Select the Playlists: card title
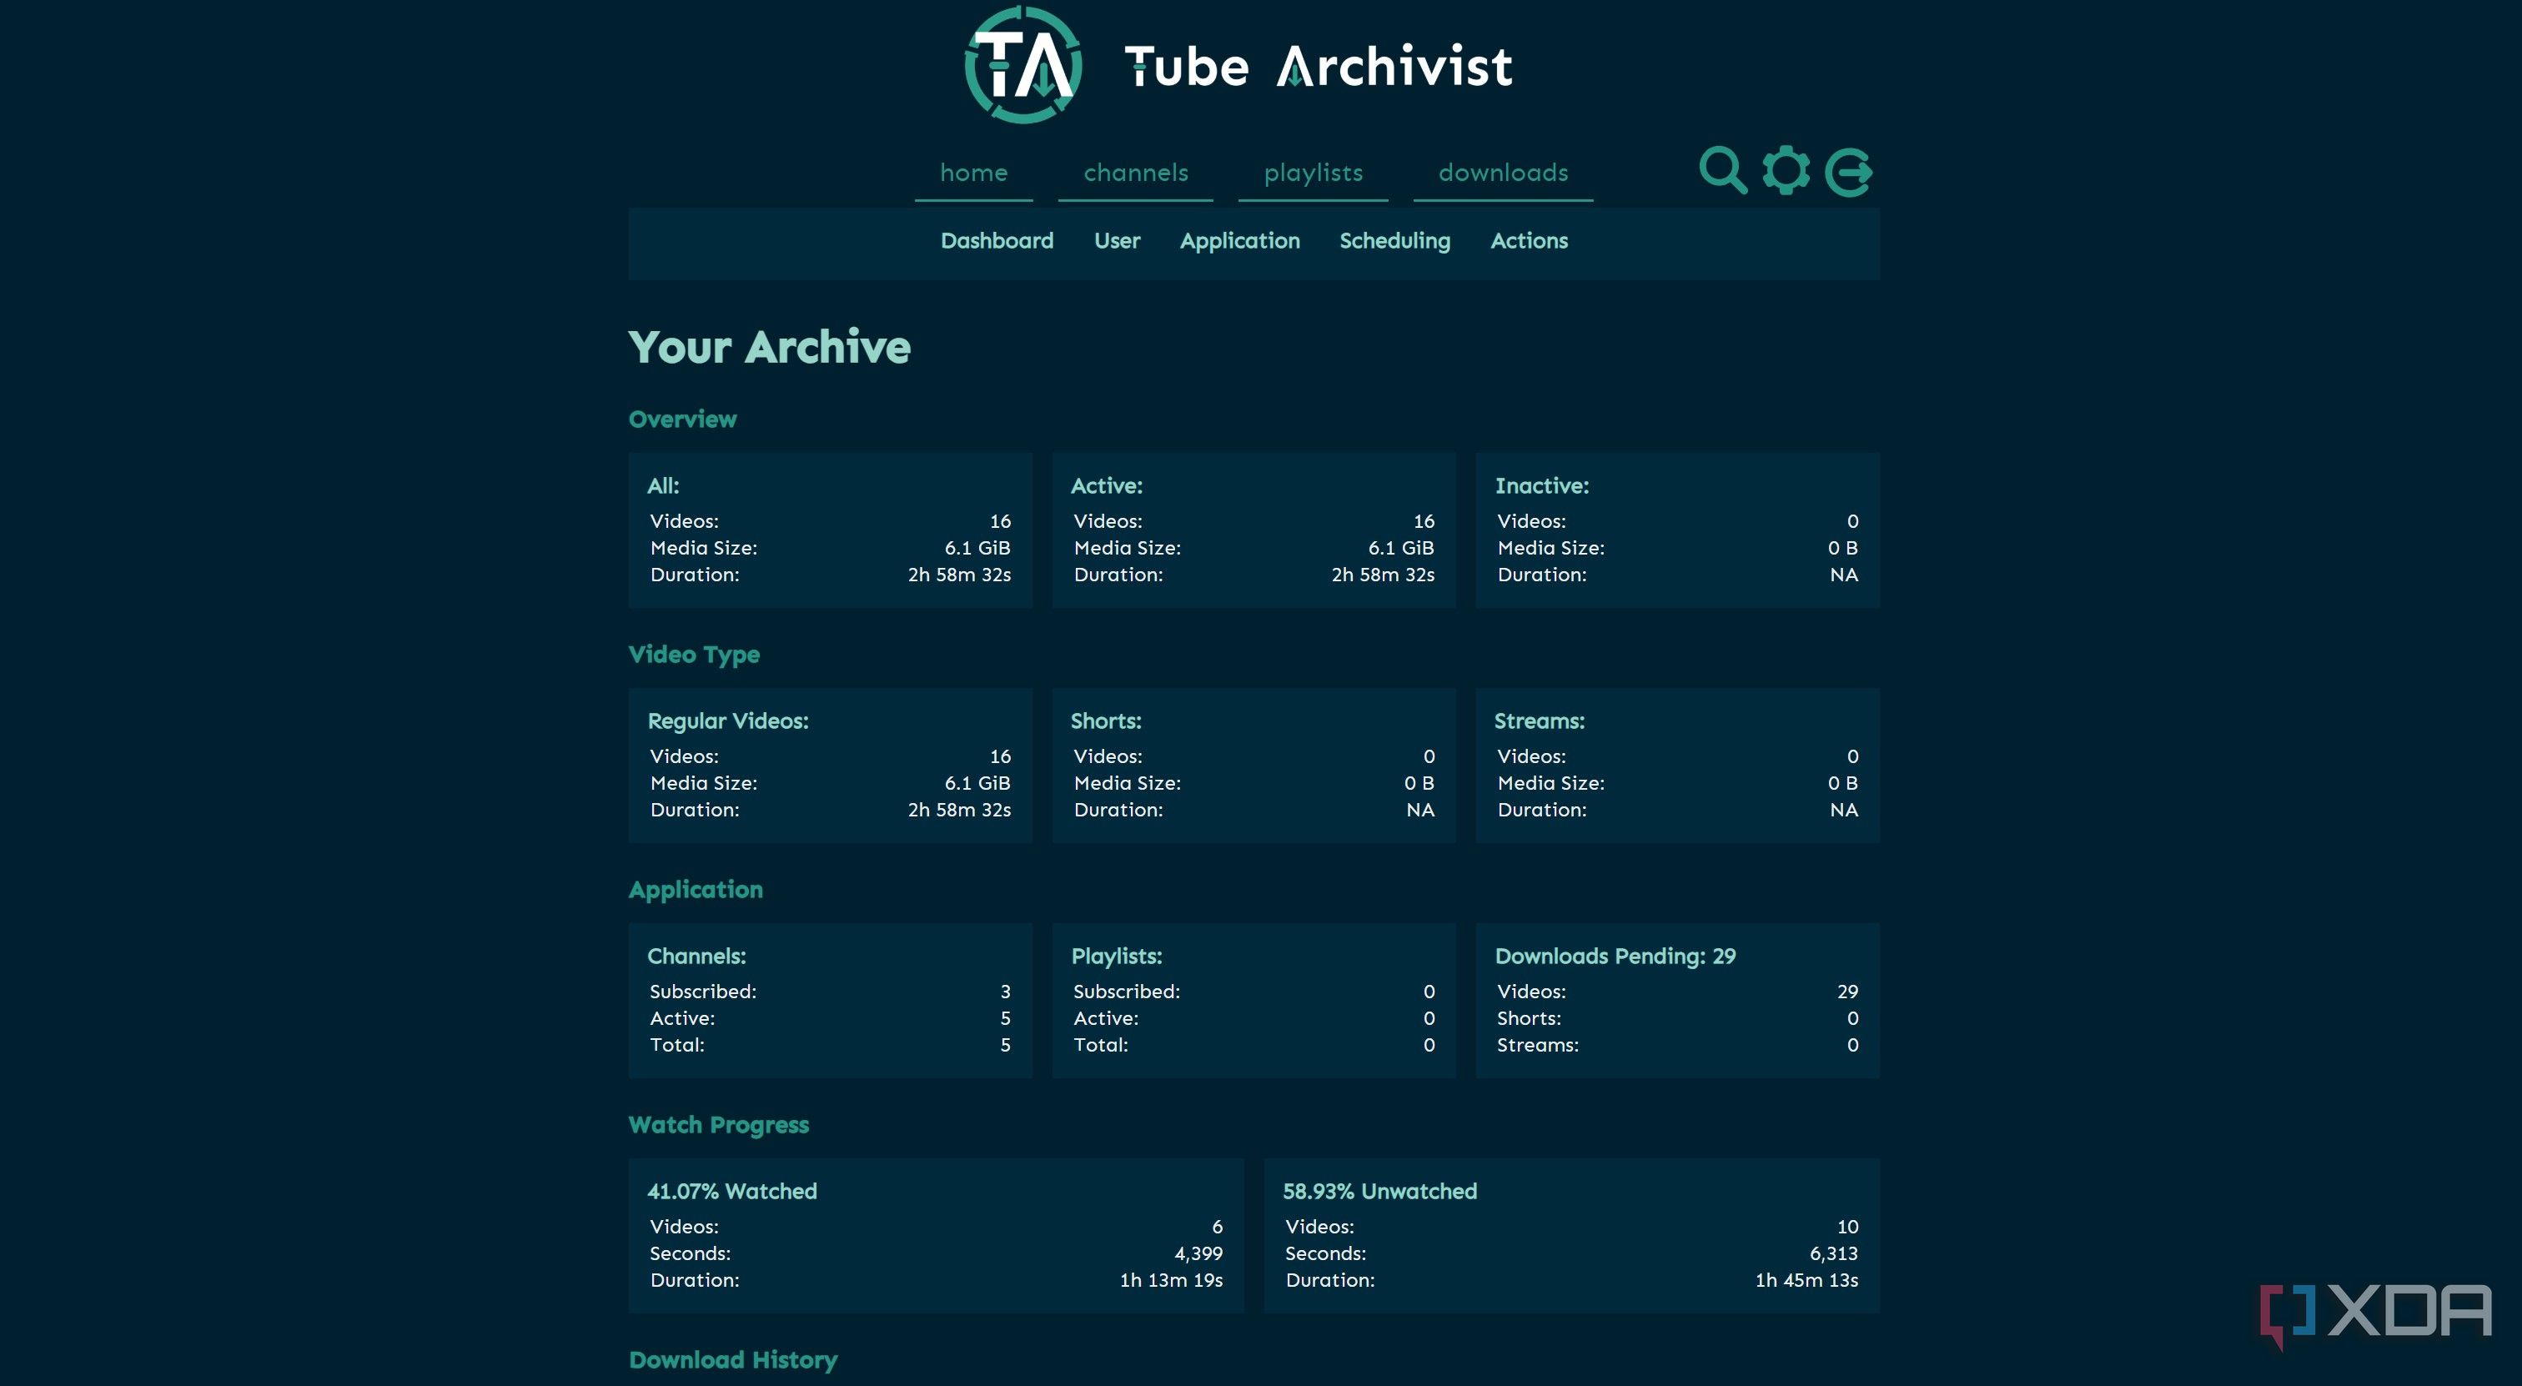This screenshot has width=2522, height=1386. 1117,957
